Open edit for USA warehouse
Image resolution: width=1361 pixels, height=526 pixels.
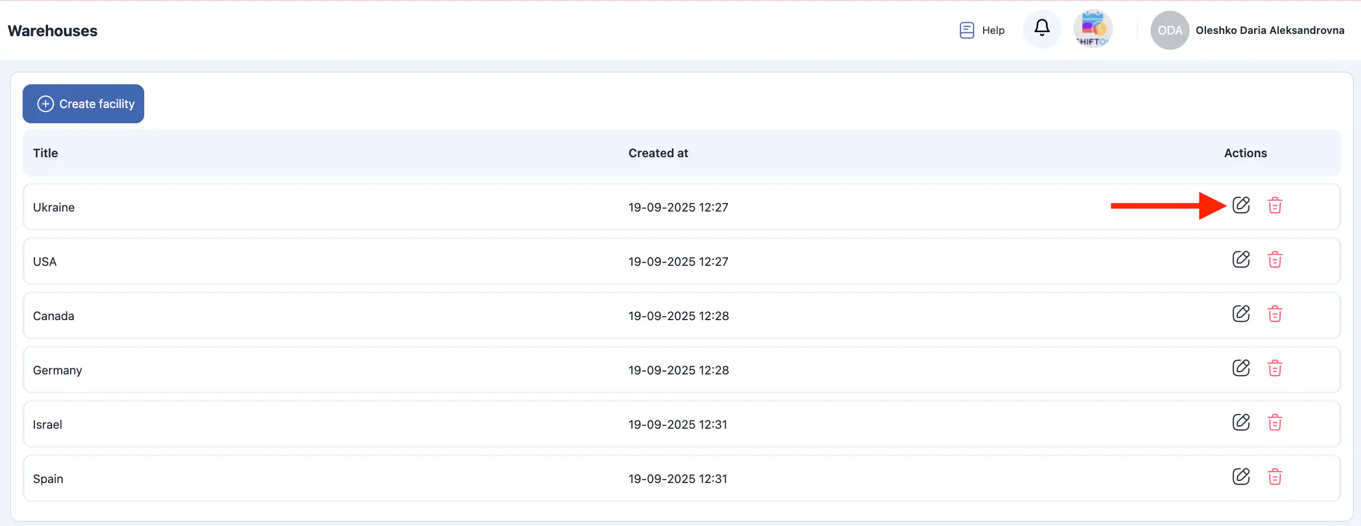(1241, 259)
